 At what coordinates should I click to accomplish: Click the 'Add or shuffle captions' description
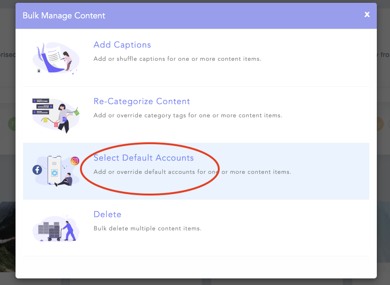click(x=177, y=59)
